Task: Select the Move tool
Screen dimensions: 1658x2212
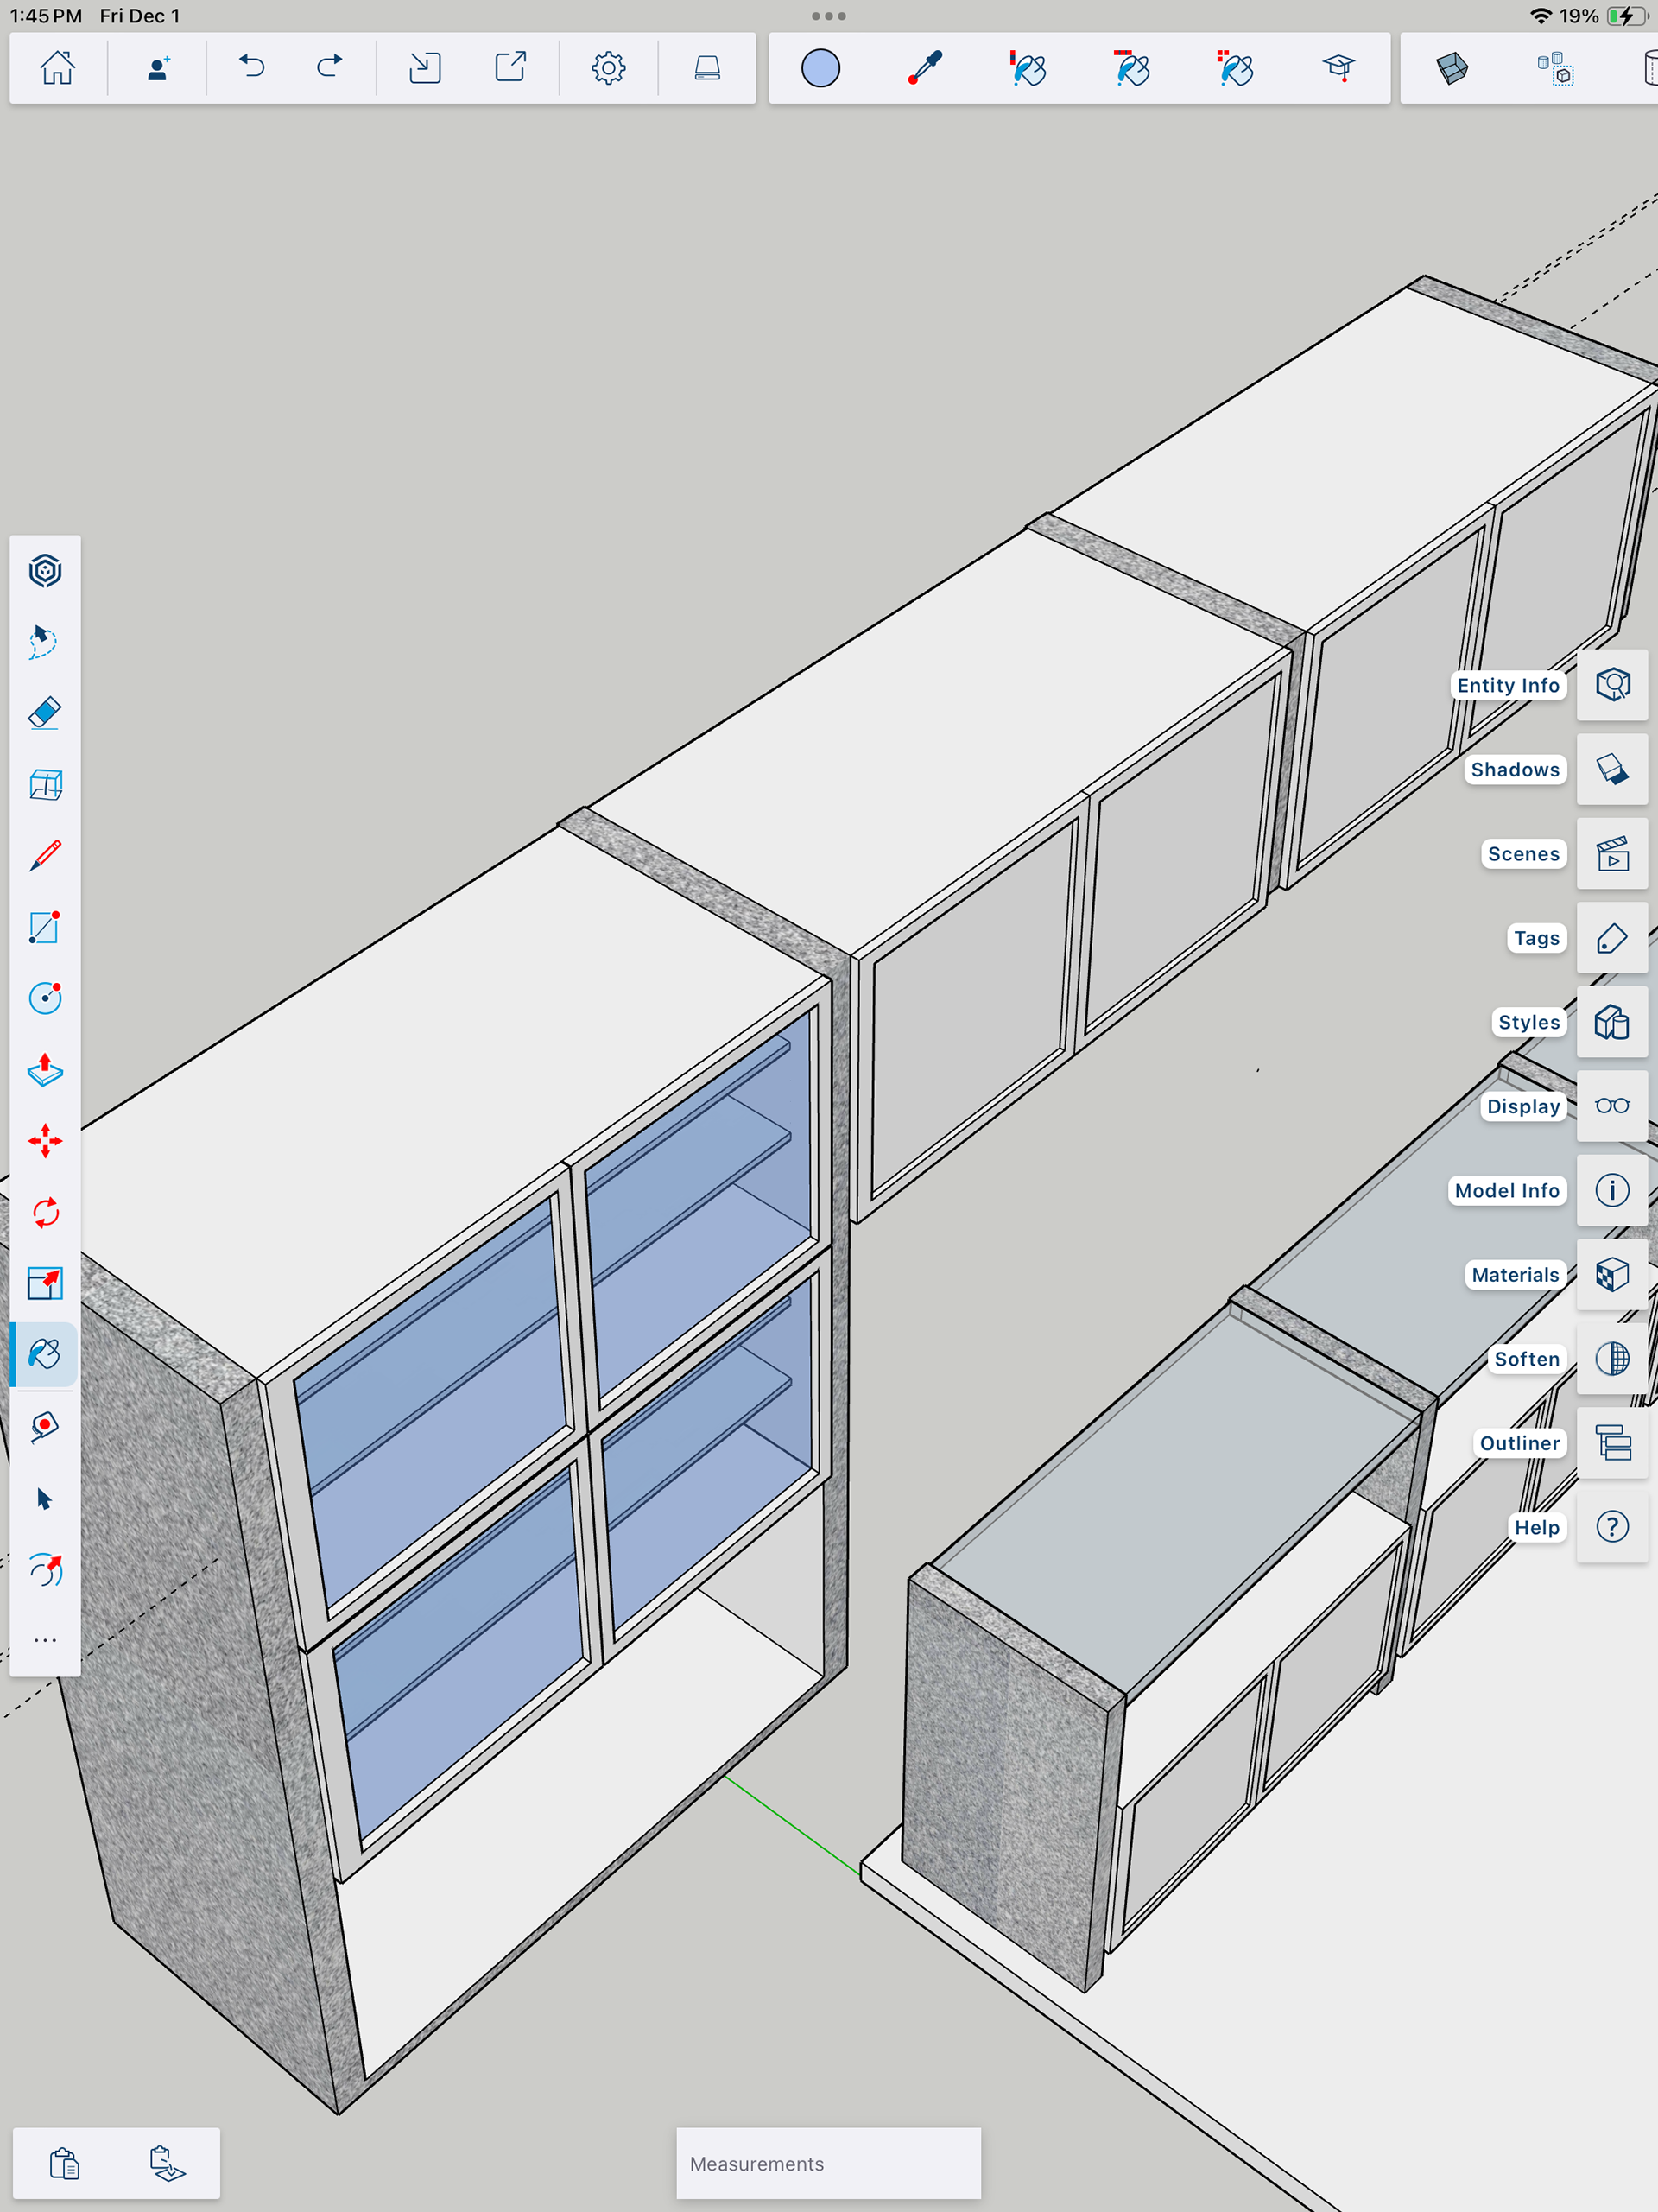Action: 45,1141
